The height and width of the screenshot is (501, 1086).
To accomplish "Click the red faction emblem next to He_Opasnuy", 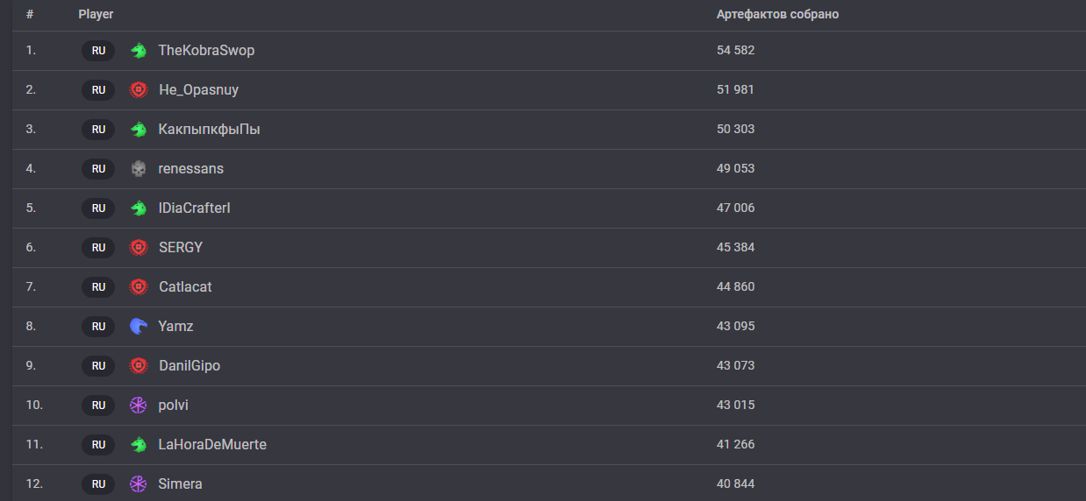I will click(138, 90).
